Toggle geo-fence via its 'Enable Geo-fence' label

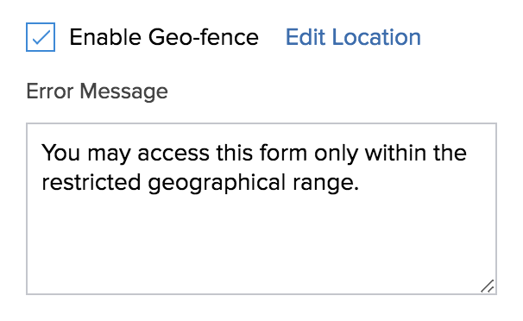[164, 37]
